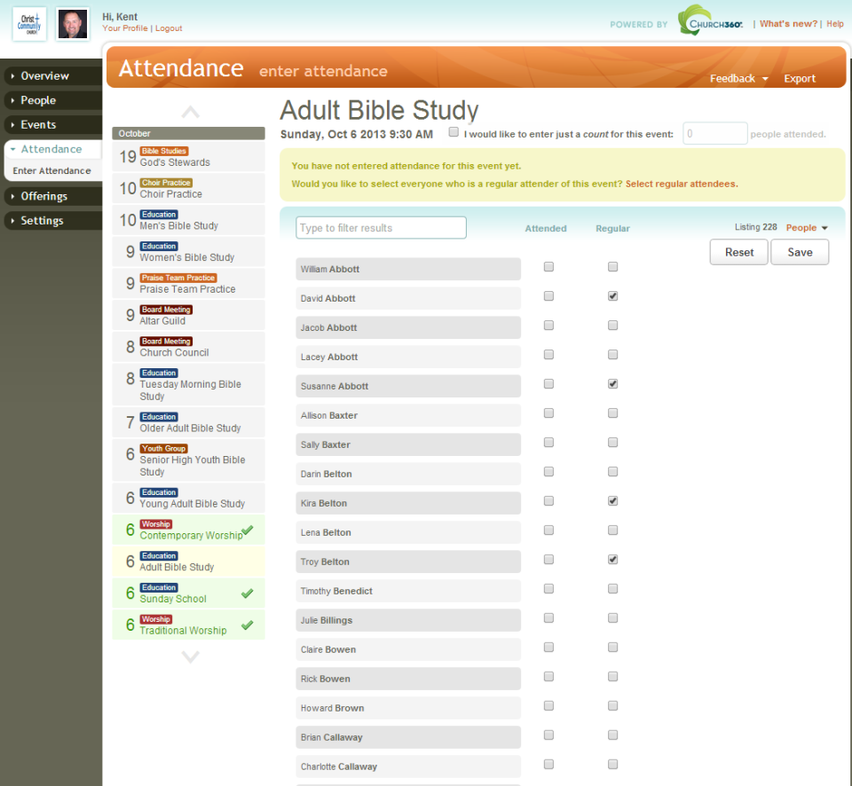Click green checkmark beside Traditional Worship
This screenshot has height=786, width=852.
[248, 625]
